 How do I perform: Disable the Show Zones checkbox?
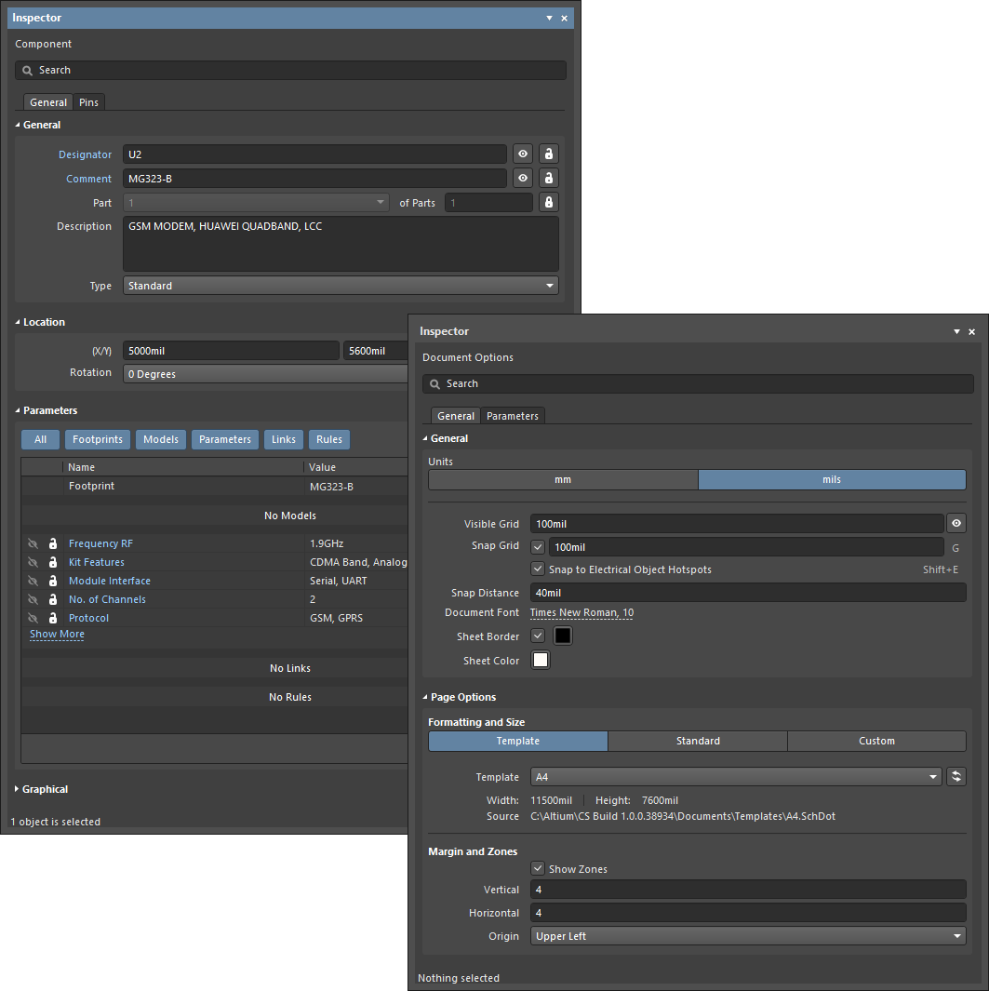click(538, 868)
